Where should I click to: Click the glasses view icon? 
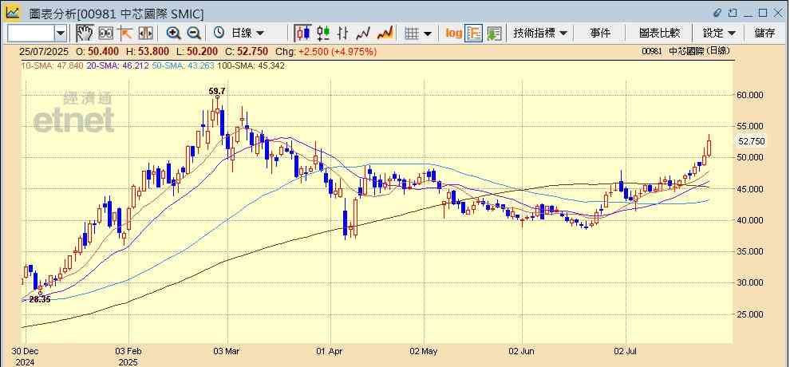(106, 34)
